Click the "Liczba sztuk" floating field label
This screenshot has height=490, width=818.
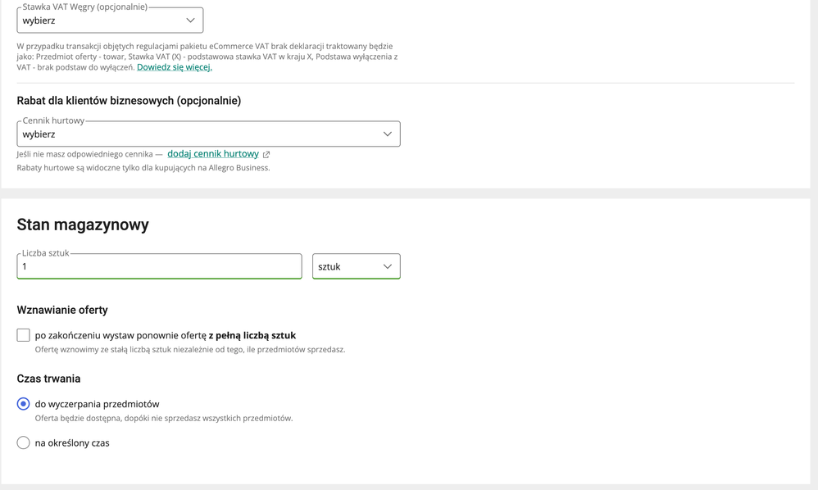(46, 253)
